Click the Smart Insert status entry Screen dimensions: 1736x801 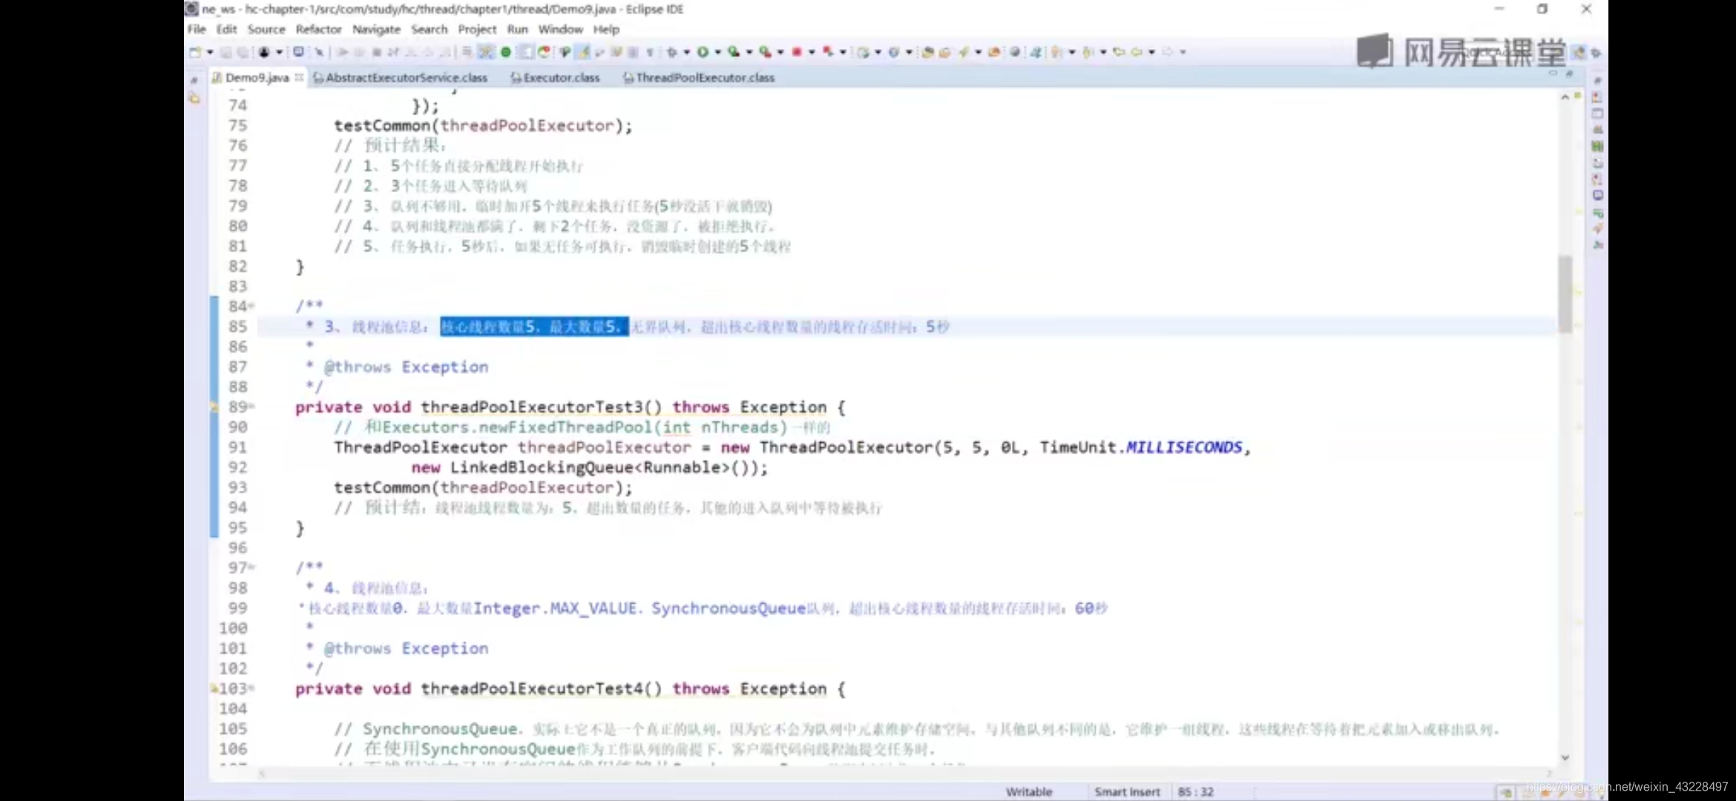(x=1127, y=791)
